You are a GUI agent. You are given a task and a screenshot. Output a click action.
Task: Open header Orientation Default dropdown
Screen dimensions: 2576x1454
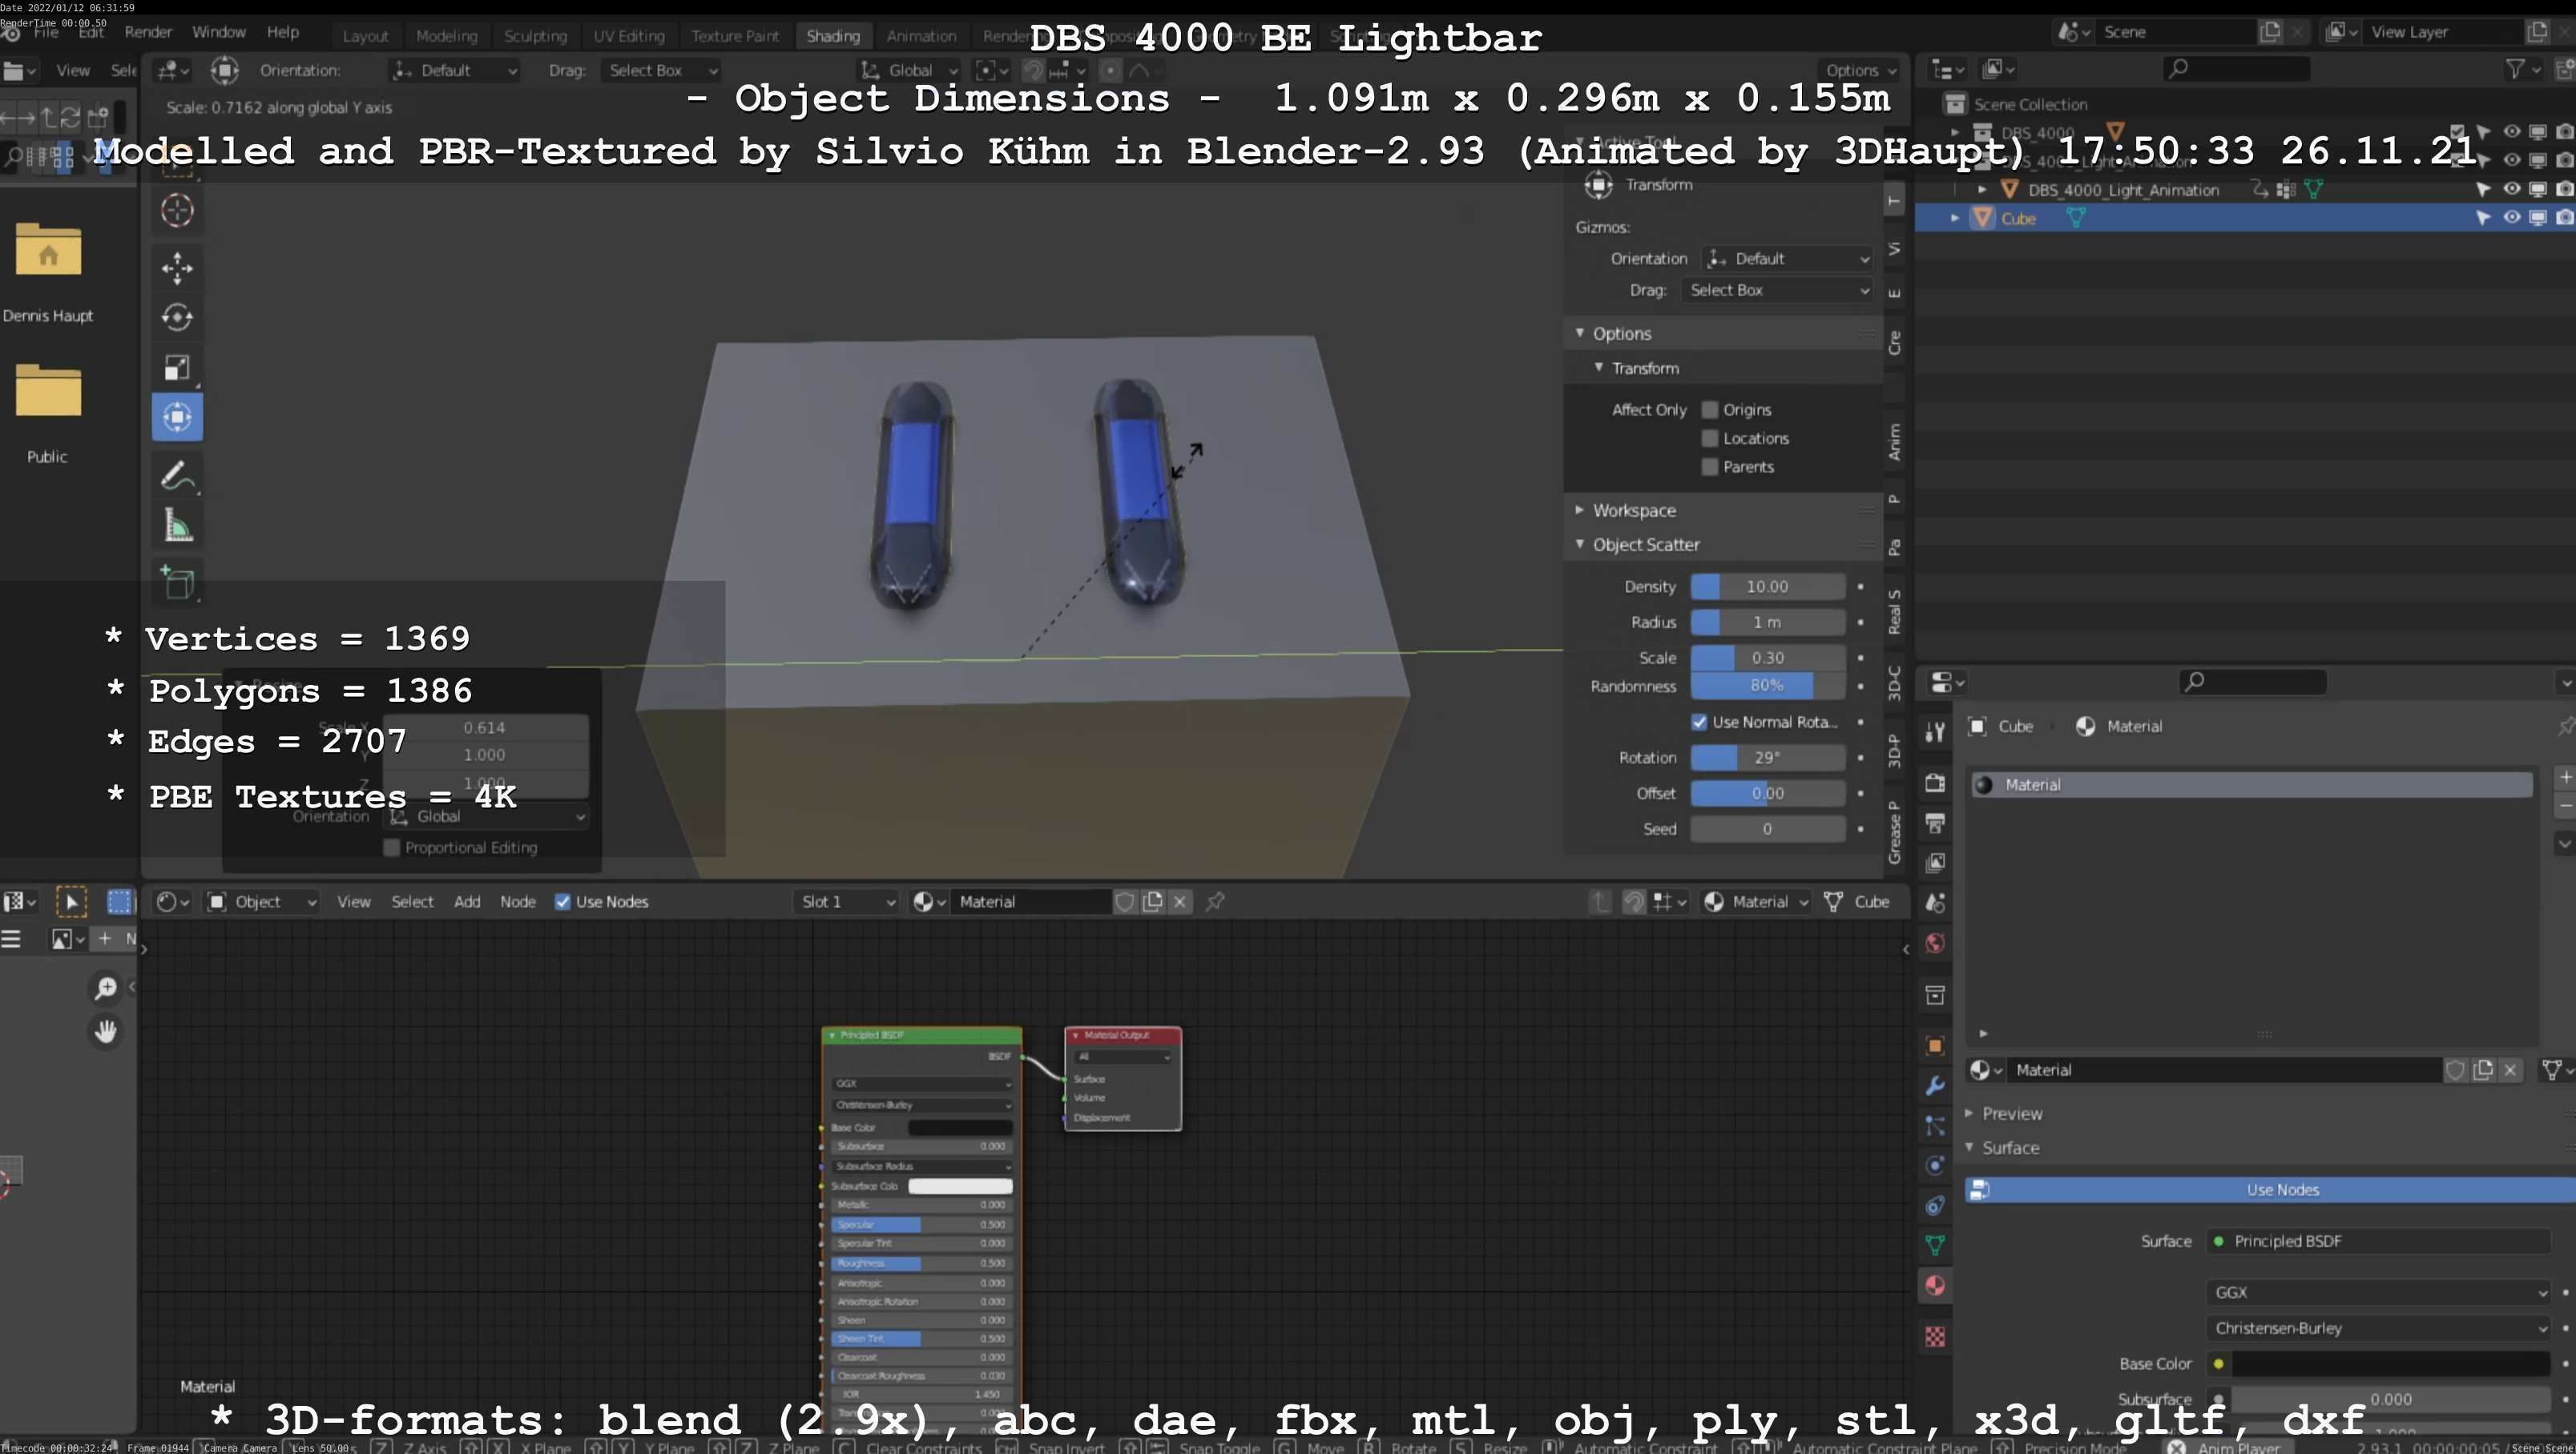454,70
